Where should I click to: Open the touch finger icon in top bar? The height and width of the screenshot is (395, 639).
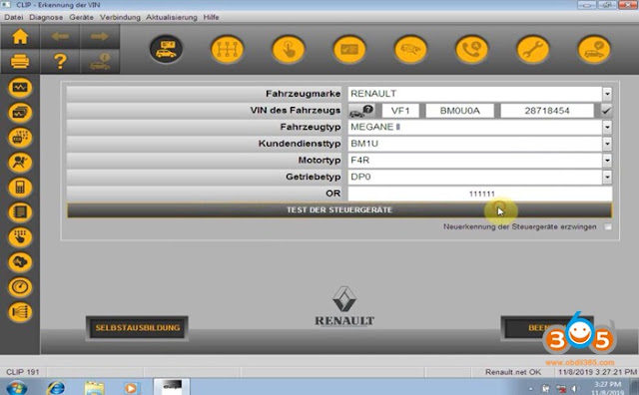click(289, 49)
